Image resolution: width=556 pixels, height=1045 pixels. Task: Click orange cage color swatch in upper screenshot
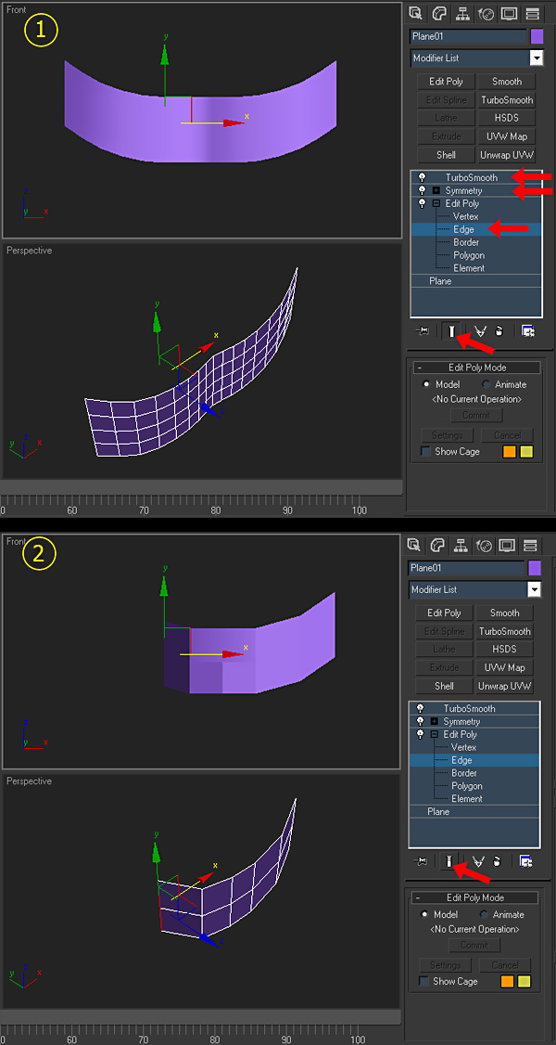[x=510, y=452]
